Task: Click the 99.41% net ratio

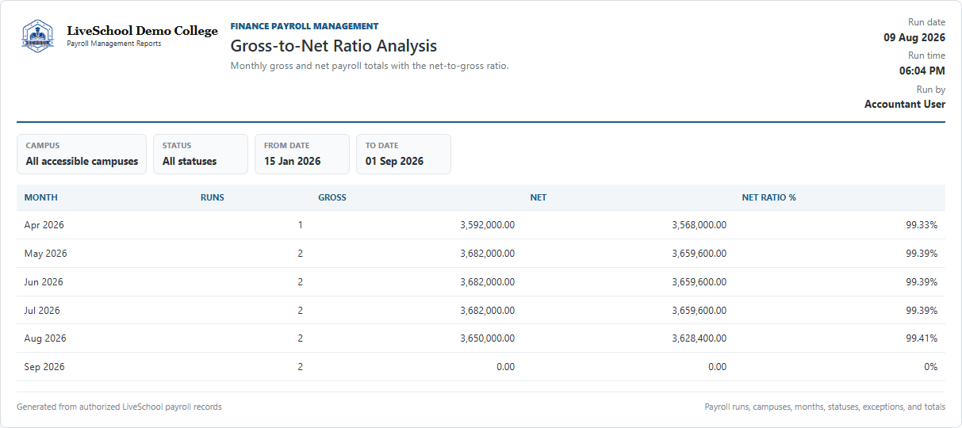Action: [922, 338]
